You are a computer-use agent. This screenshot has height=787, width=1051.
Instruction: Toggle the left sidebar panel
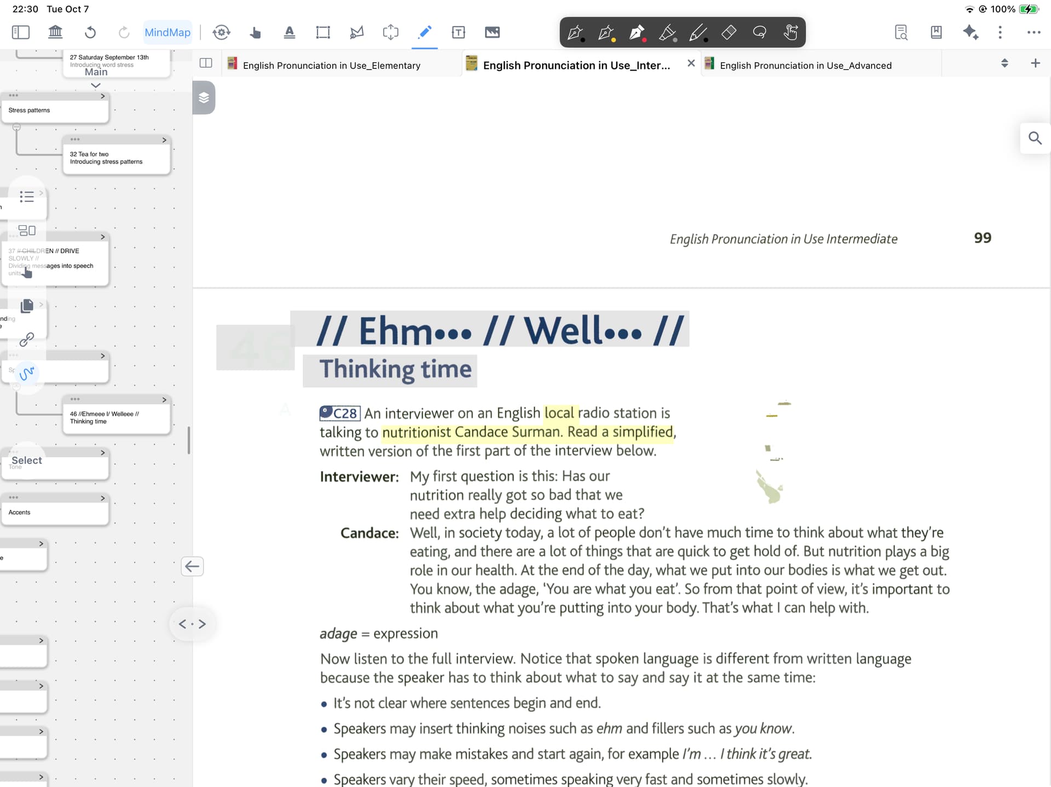21,32
